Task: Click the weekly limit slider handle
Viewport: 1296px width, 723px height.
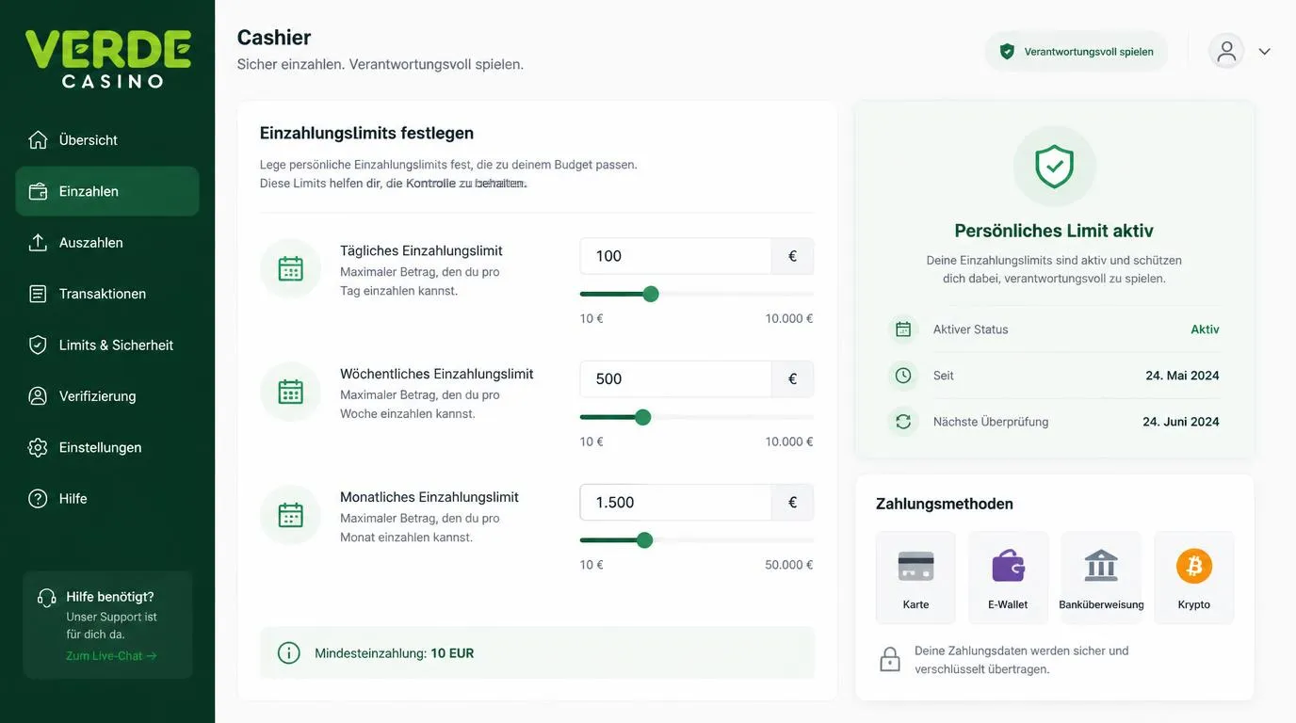Action: pyautogui.click(x=643, y=417)
